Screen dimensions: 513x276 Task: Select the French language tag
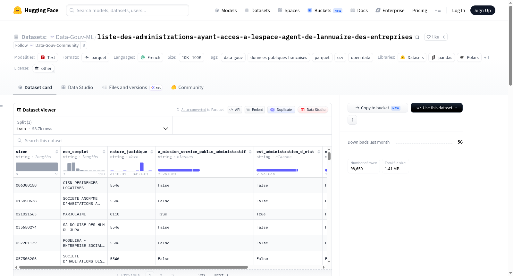(x=150, y=57)
